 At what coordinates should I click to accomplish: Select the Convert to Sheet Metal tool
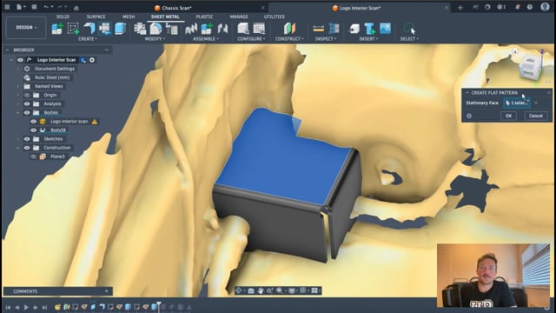(x=120, y=29)
